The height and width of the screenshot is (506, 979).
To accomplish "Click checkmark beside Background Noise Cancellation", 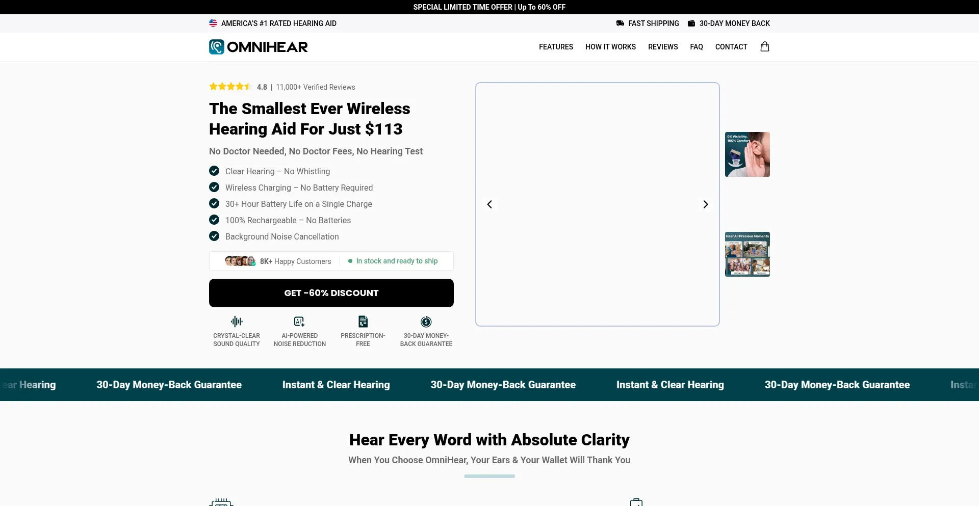I will coord(214,236).
